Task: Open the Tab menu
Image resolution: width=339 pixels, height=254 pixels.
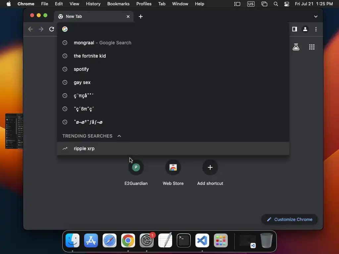Action: tap(162, 4)
